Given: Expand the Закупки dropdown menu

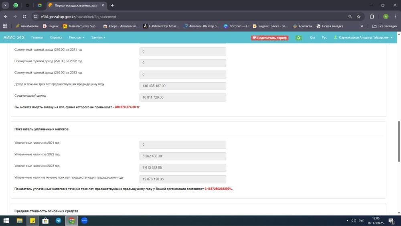Looking at the screenshot, I should (98, 38).
